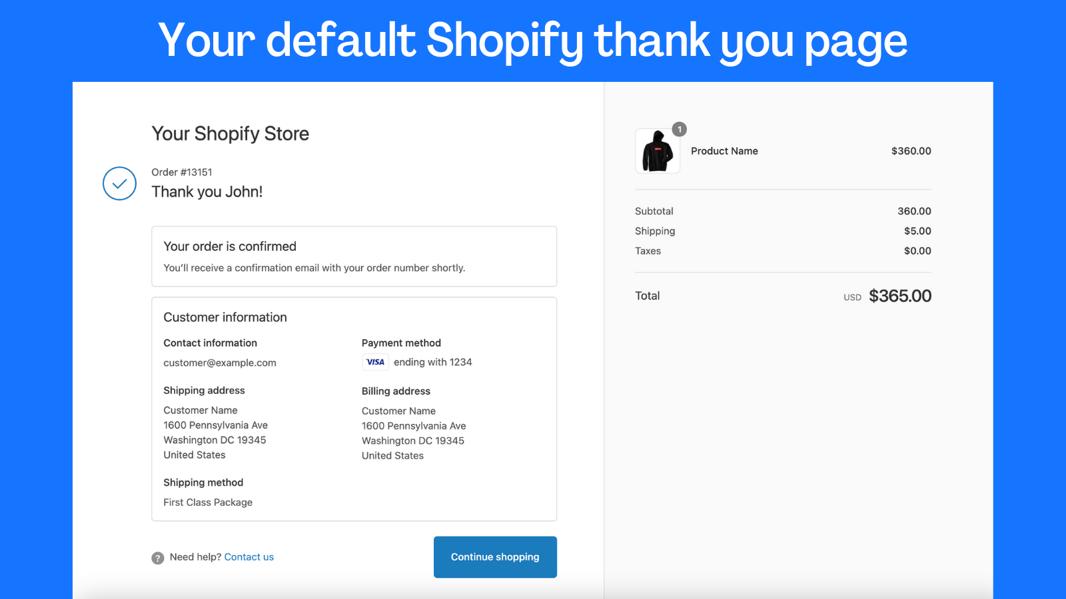Click the 360.00 subtotal value

point(914,211)
